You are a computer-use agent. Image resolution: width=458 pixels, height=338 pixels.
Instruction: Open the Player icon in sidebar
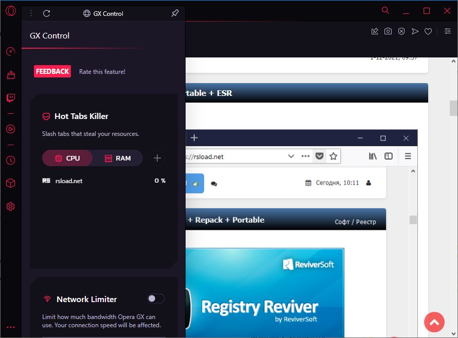(x=11, y=129)
